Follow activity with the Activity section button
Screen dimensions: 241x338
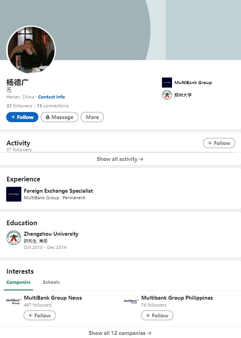tap(219, 143)
